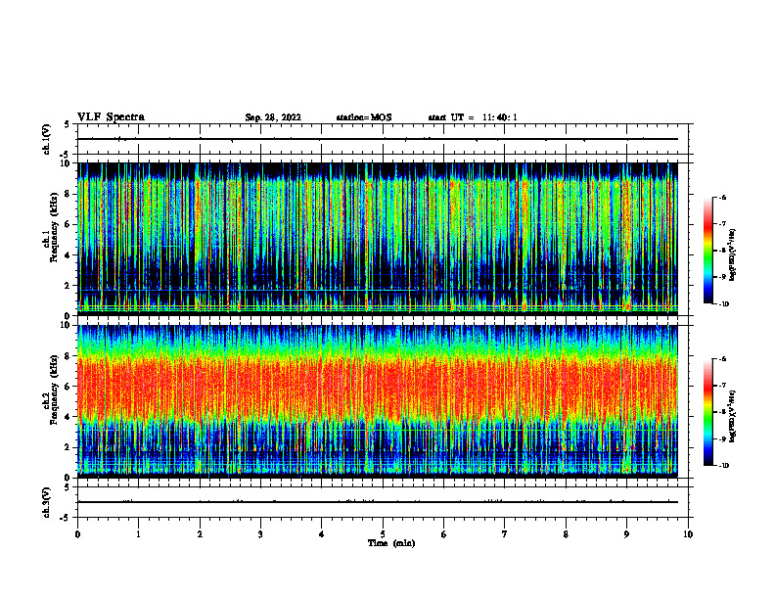
Task: Click the ch.3(V) axis label
Action: pos(46,502)
